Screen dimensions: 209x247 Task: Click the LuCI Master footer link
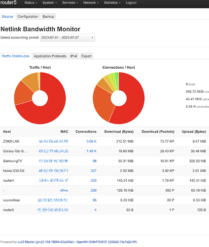click(46, 242)
